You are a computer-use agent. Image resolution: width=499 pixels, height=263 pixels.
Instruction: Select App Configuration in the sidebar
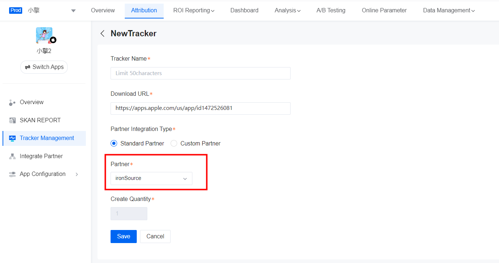click(x=42, y=174)
